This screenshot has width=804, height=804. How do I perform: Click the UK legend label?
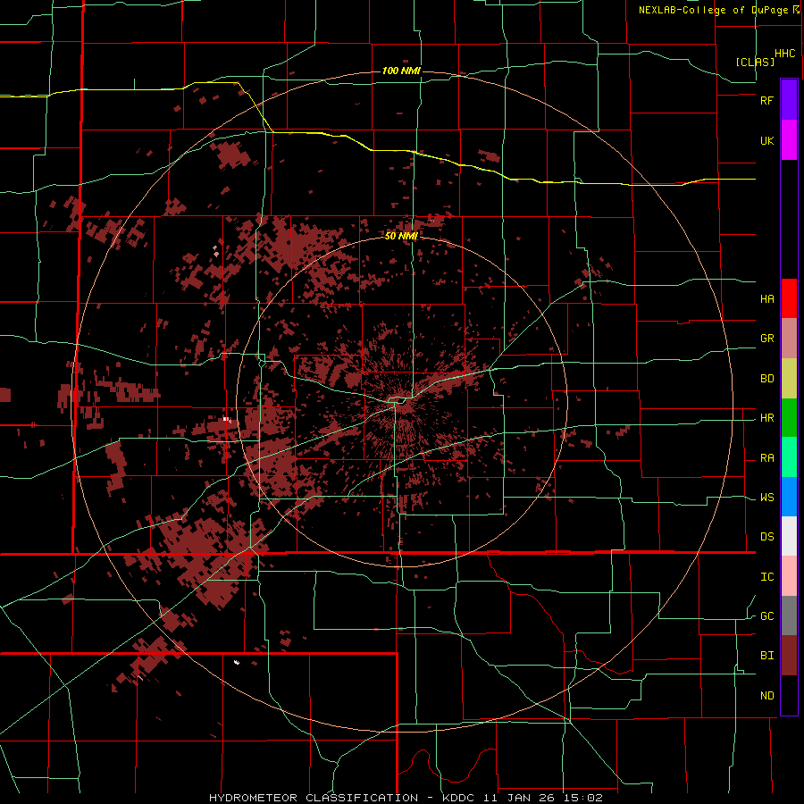(766, 140)
